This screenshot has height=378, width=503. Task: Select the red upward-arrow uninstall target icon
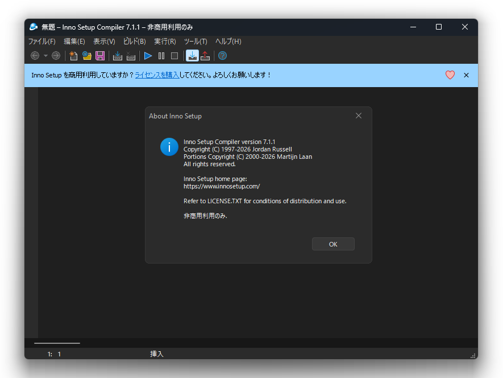[x=205, y=56]
